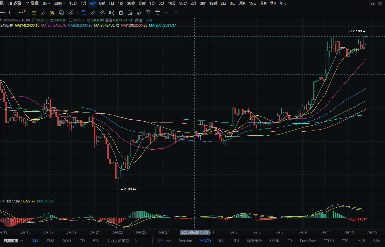Open more drawing tools ellipsis
The height and width of the screenshot is (247, 385).
[x=21, y=13]
